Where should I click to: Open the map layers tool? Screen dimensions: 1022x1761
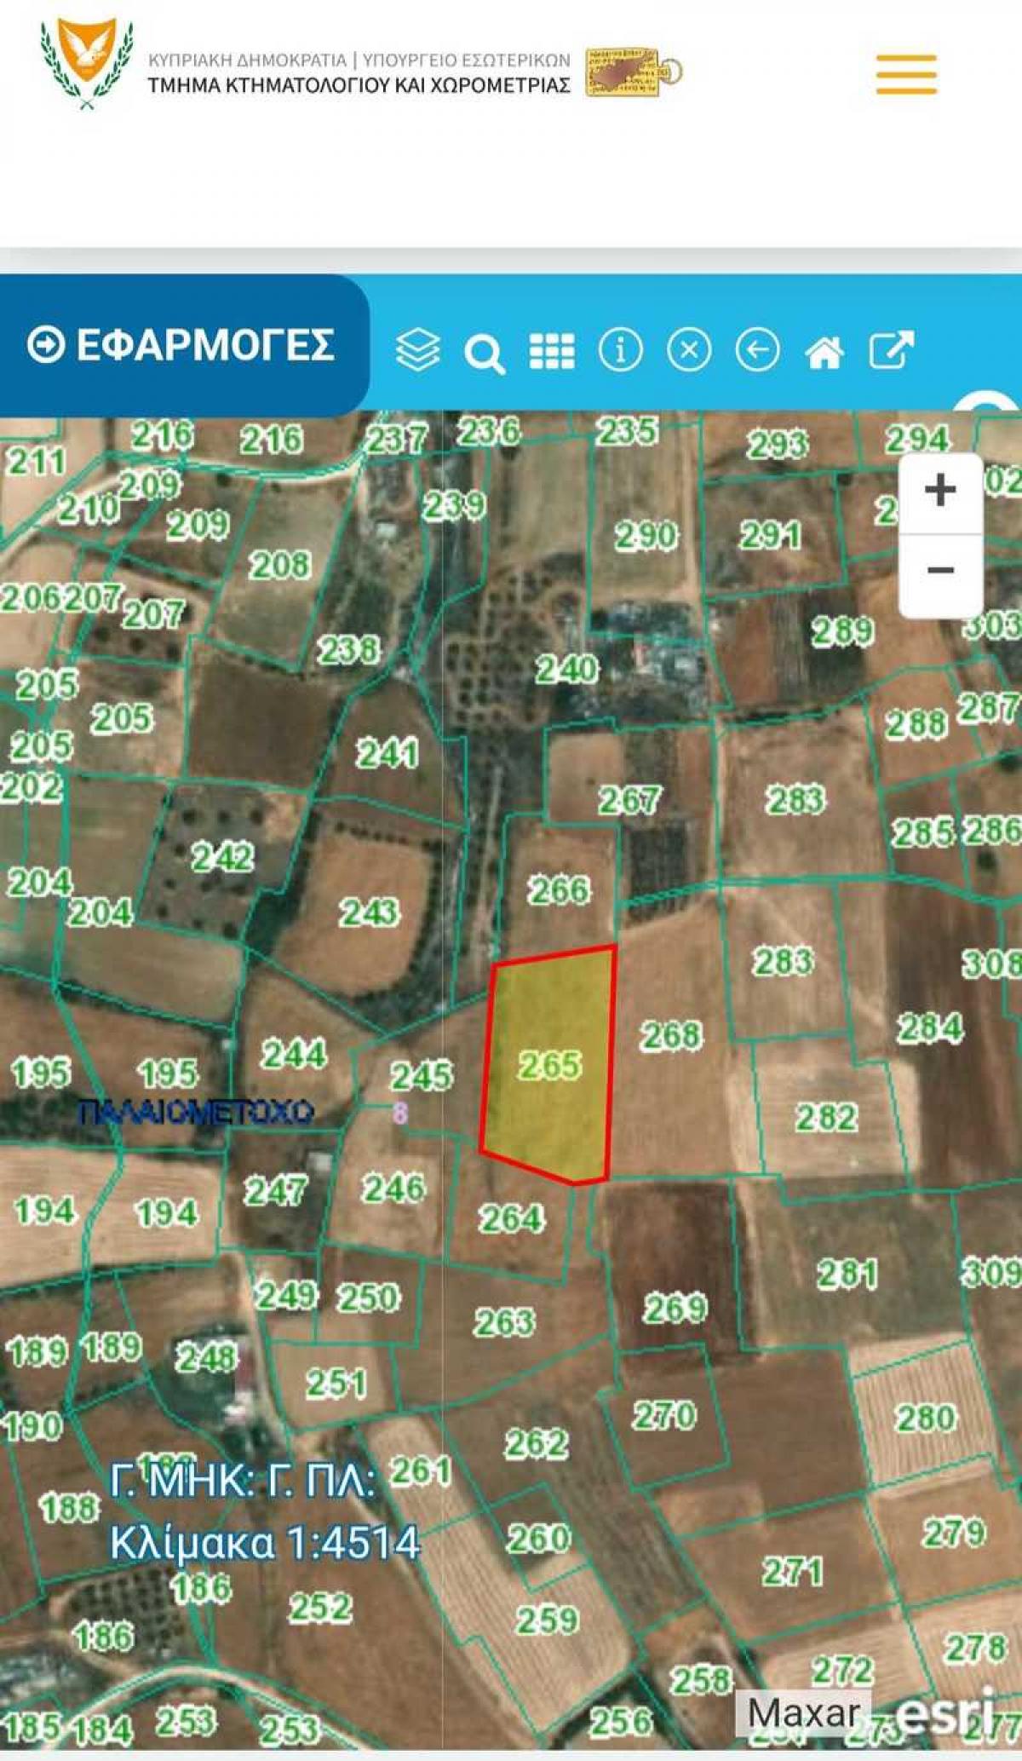417,349
